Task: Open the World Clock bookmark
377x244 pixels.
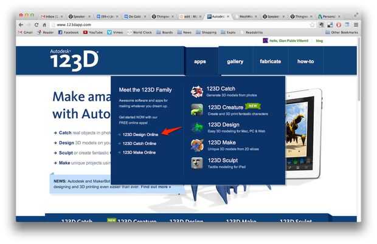Action: [139, 32]
